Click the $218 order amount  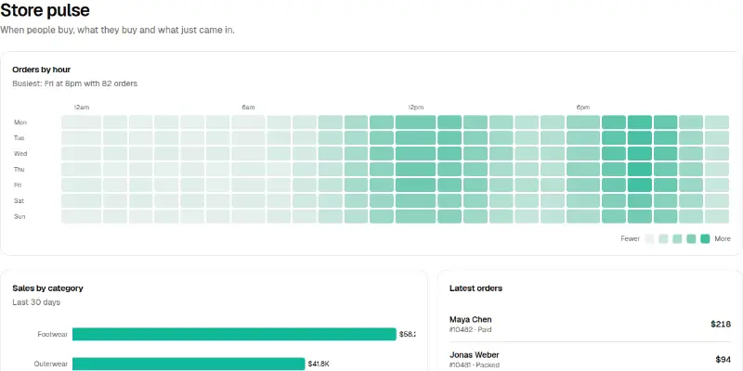[x=721, y=324]
